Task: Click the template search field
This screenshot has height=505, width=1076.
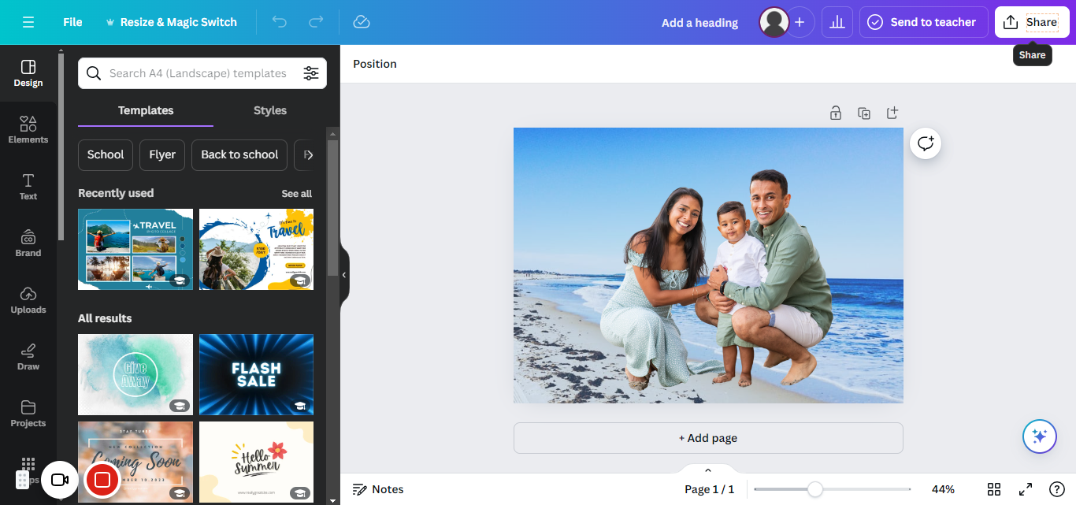Action: point(197,73)
